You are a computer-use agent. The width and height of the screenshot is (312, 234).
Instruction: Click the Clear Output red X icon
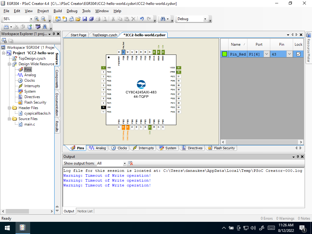[x=130, y=163]
